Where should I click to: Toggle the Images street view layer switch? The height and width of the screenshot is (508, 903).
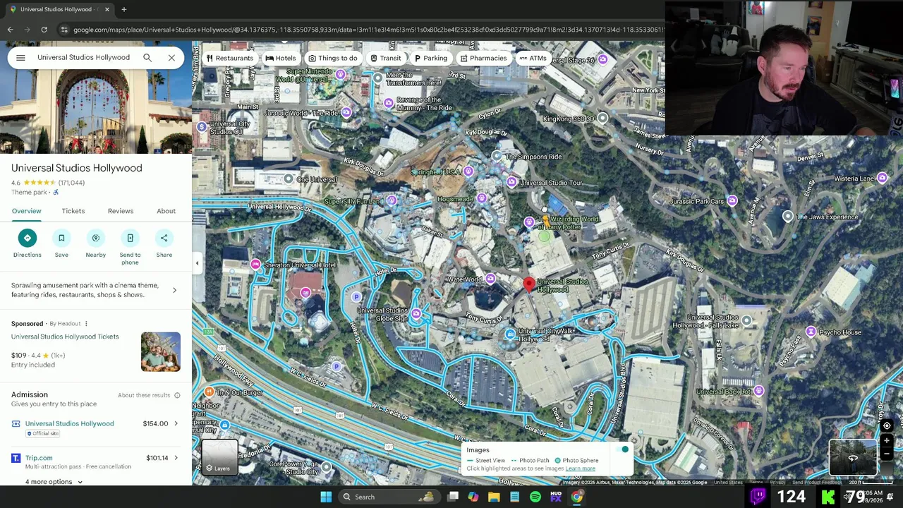623,450
